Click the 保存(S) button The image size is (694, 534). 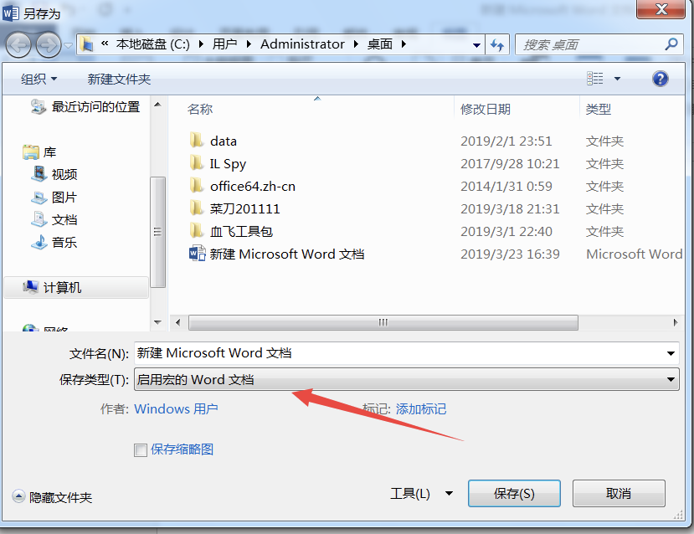point(514,493)
